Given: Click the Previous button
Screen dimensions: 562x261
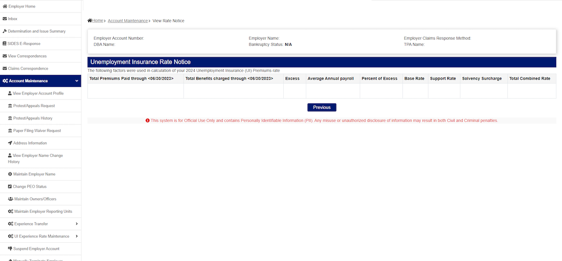Looking at the screenshot, I should click(x=322, y=108).
